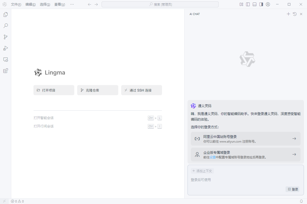
Task: Show AI chat history
Action: [295, 14]
